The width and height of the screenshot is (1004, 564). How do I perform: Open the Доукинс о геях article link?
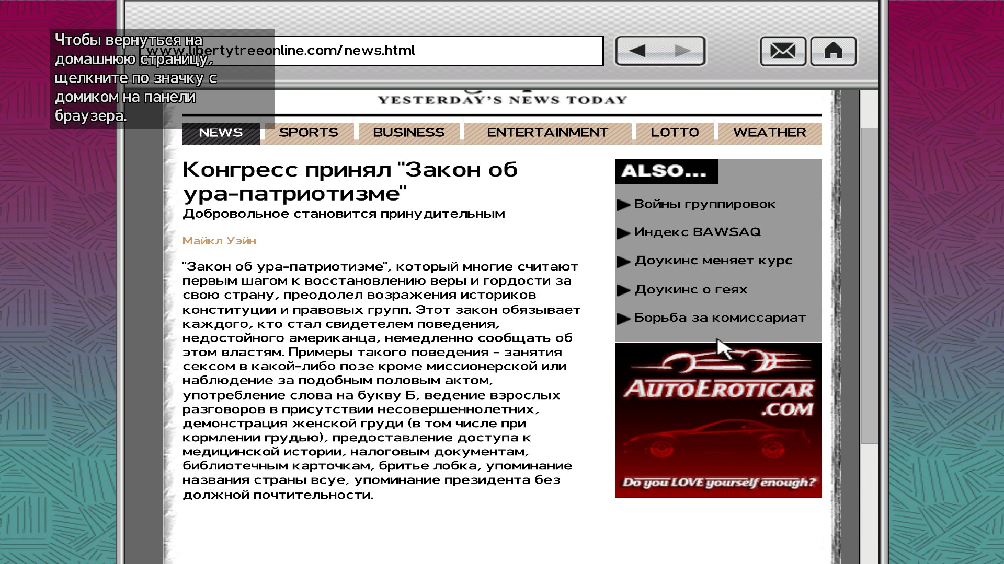[690, 289]
